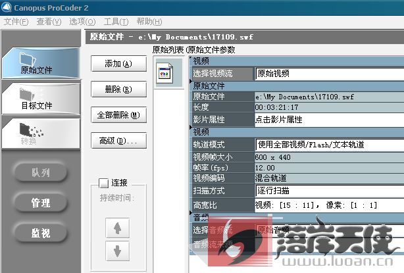The height and width of the screenshot is (273, 404).
Task: Collapse the top 视频 section header
Action: [296, 61]
